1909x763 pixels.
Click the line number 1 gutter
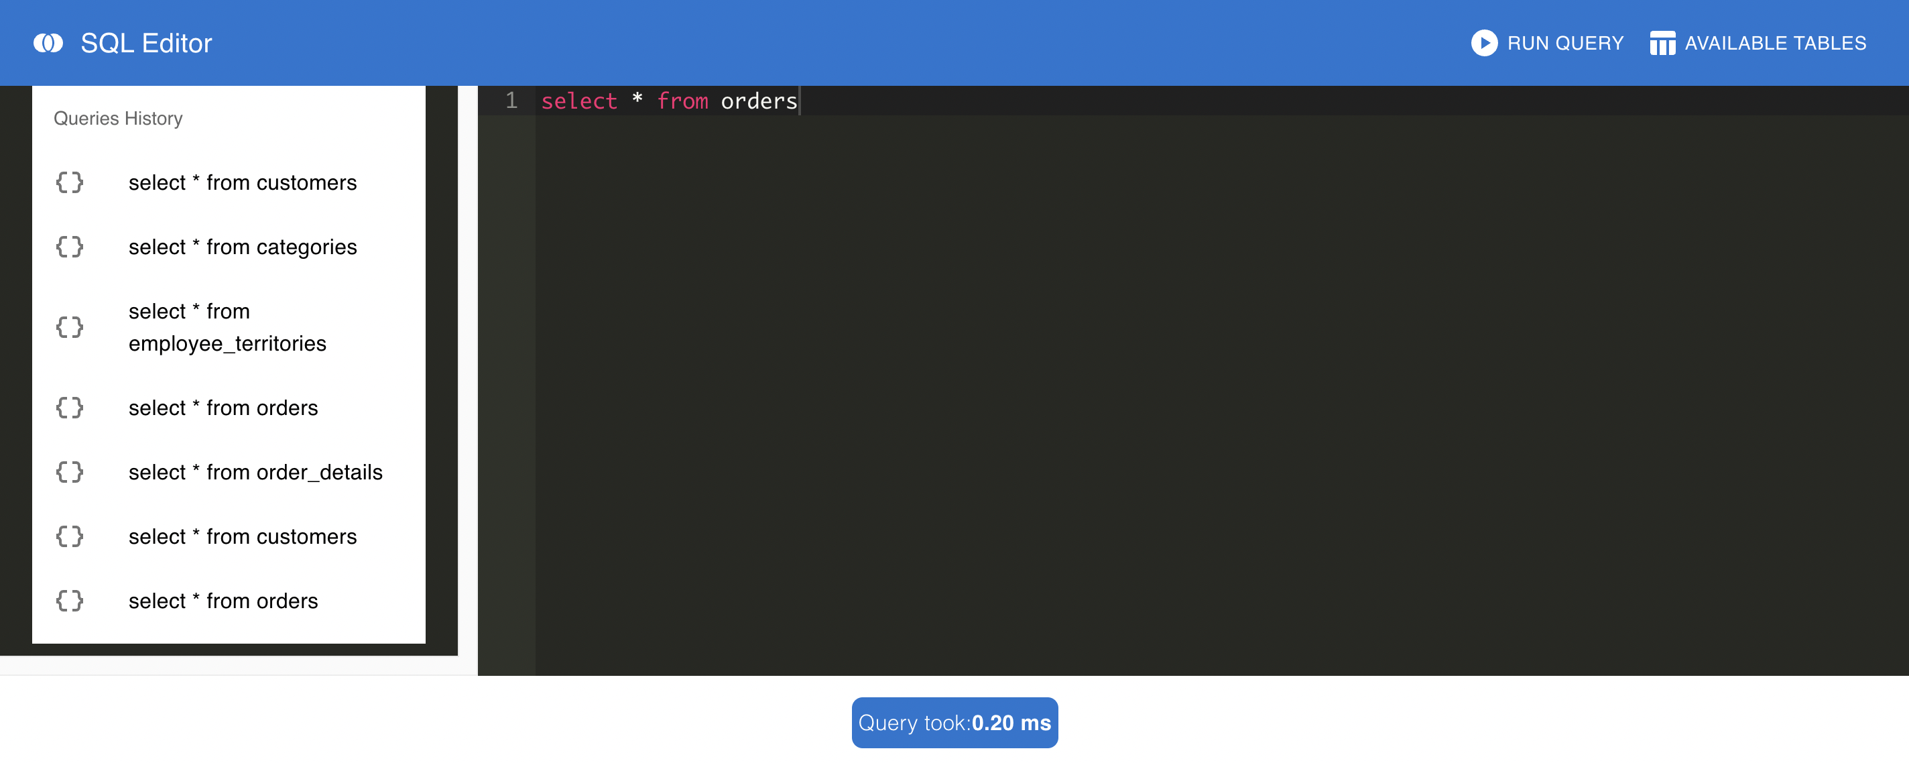pyautogui.click(x=511, y=101)
